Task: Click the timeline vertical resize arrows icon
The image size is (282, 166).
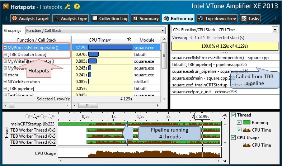Action: (x=225, y=117)
